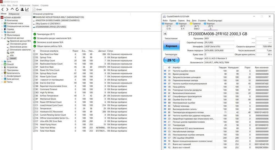Screen dimensions: 275x150
Task: Expand the Операционная система tree node
Action: point(2,26)
